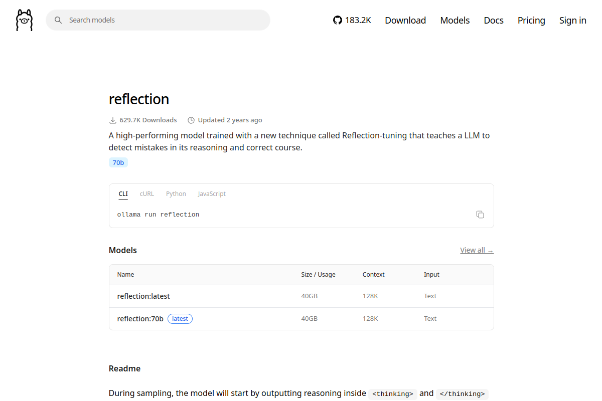
Task: Open the reflection:latest model row
Action: pos(302,296)
